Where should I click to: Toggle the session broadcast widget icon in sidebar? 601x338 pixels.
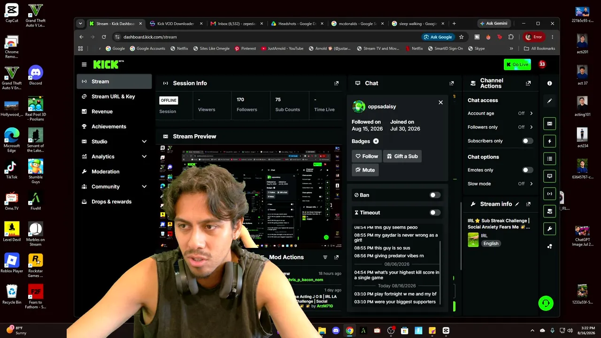click(x=549, y=193)
